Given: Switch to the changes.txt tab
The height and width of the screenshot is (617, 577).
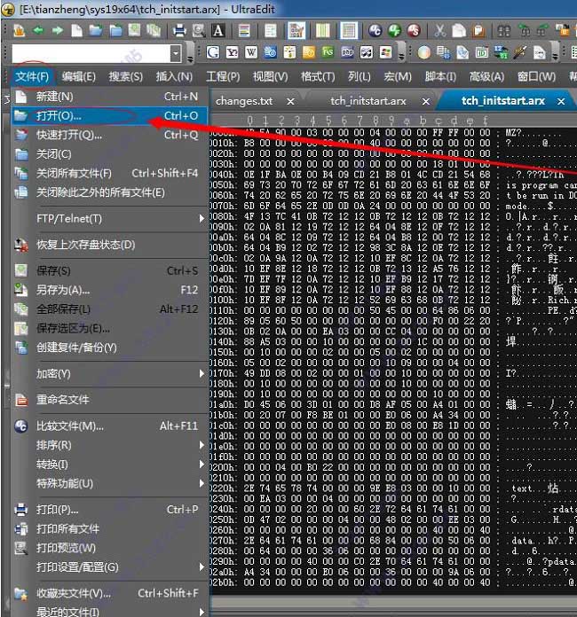Looking at the screenshot, I should (x=244, y=101).
